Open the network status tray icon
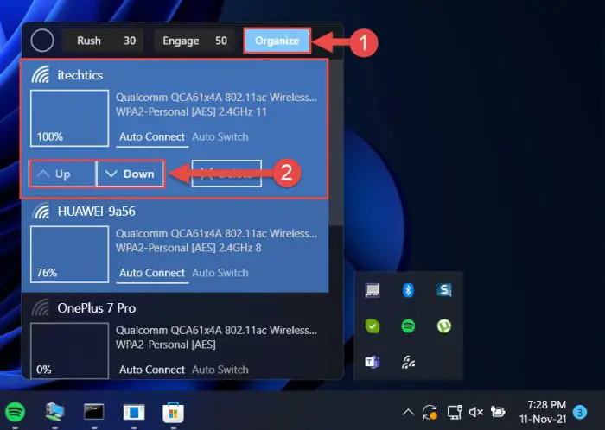605x430 pixels. pyautogui.click(x=455, y=412)
